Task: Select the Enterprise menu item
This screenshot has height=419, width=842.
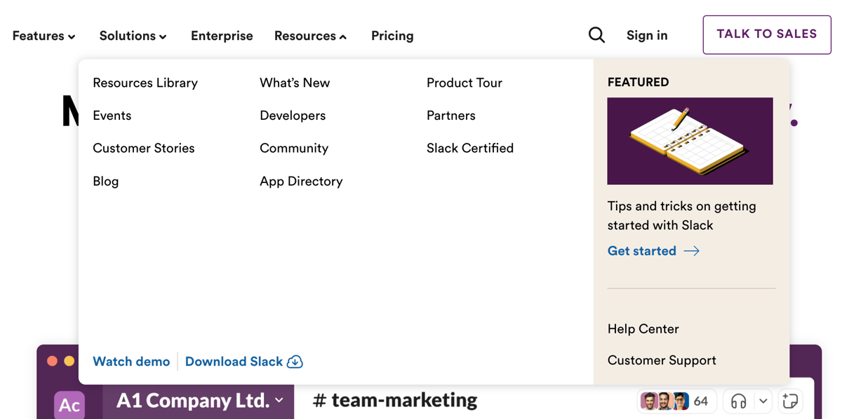Action: coord(222,35)
